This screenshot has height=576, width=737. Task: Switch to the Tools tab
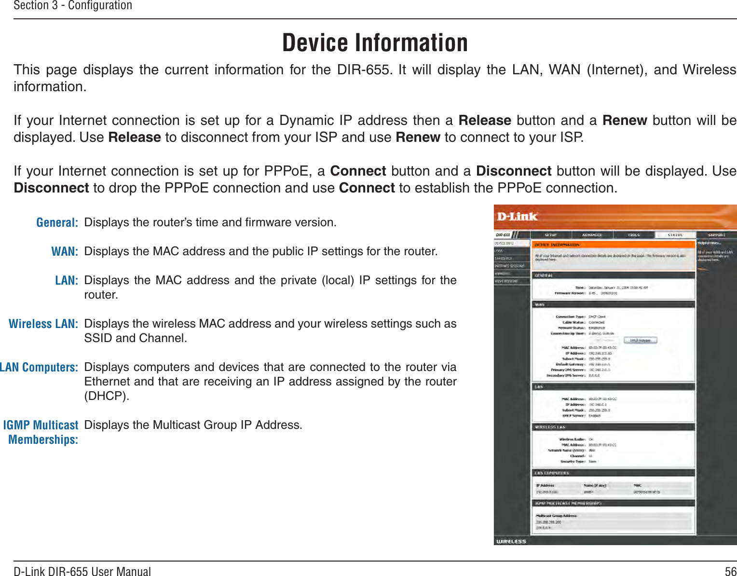633,235
